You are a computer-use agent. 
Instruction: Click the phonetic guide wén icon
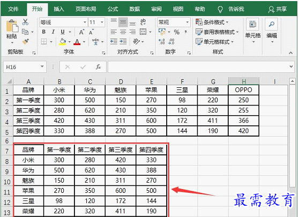pyautogui.click(x=95, y=41)
